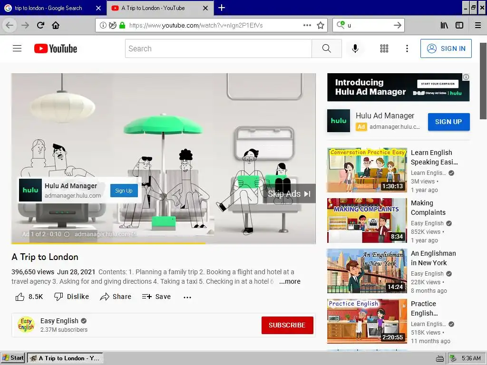Click 'An Englishman in New York' title
The width and height of the screenshot is (487, 365).
click(433, 258)
